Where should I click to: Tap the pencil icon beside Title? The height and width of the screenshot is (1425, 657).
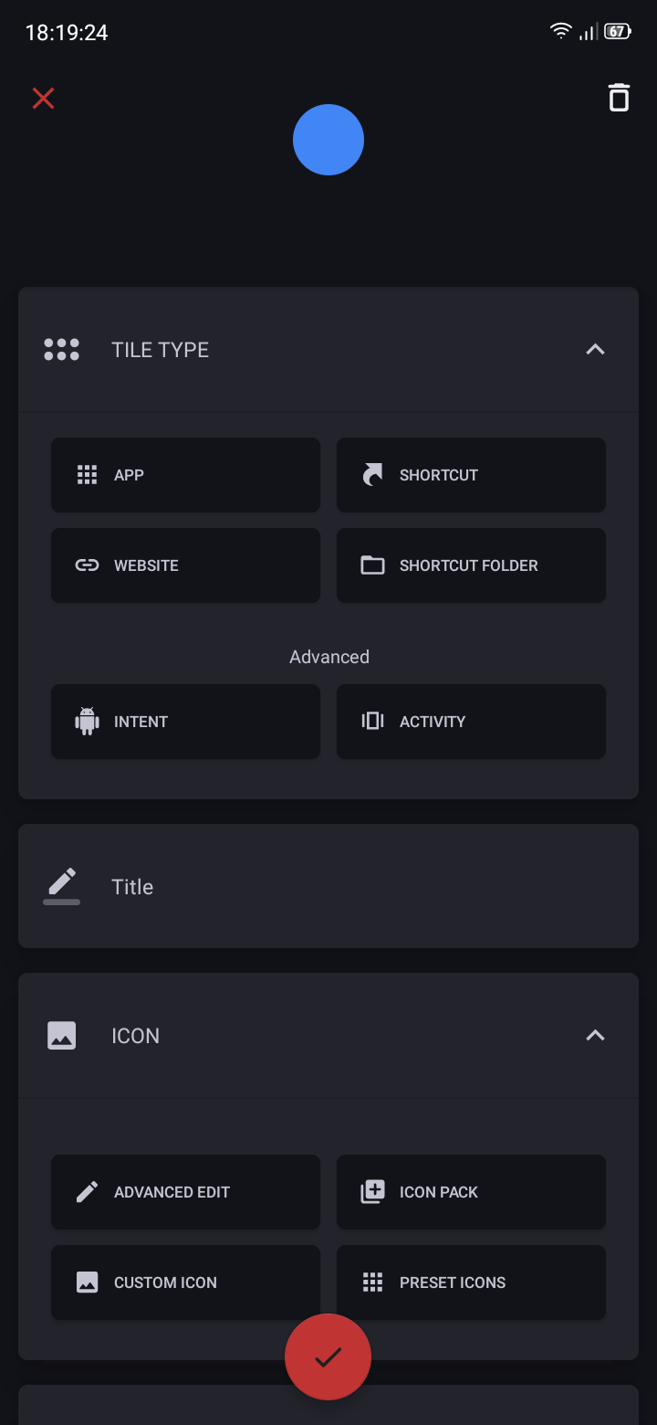[x=62, y=886]
